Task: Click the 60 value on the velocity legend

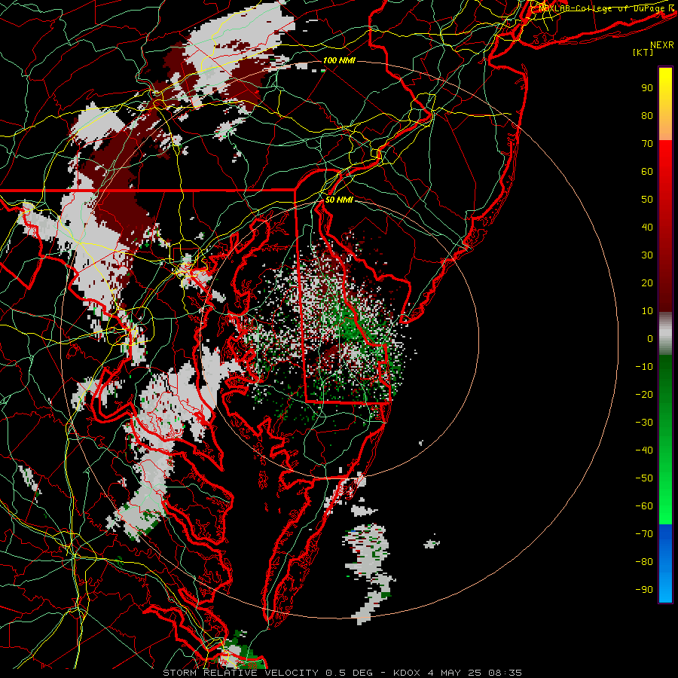Action: [x=647, y=172]
